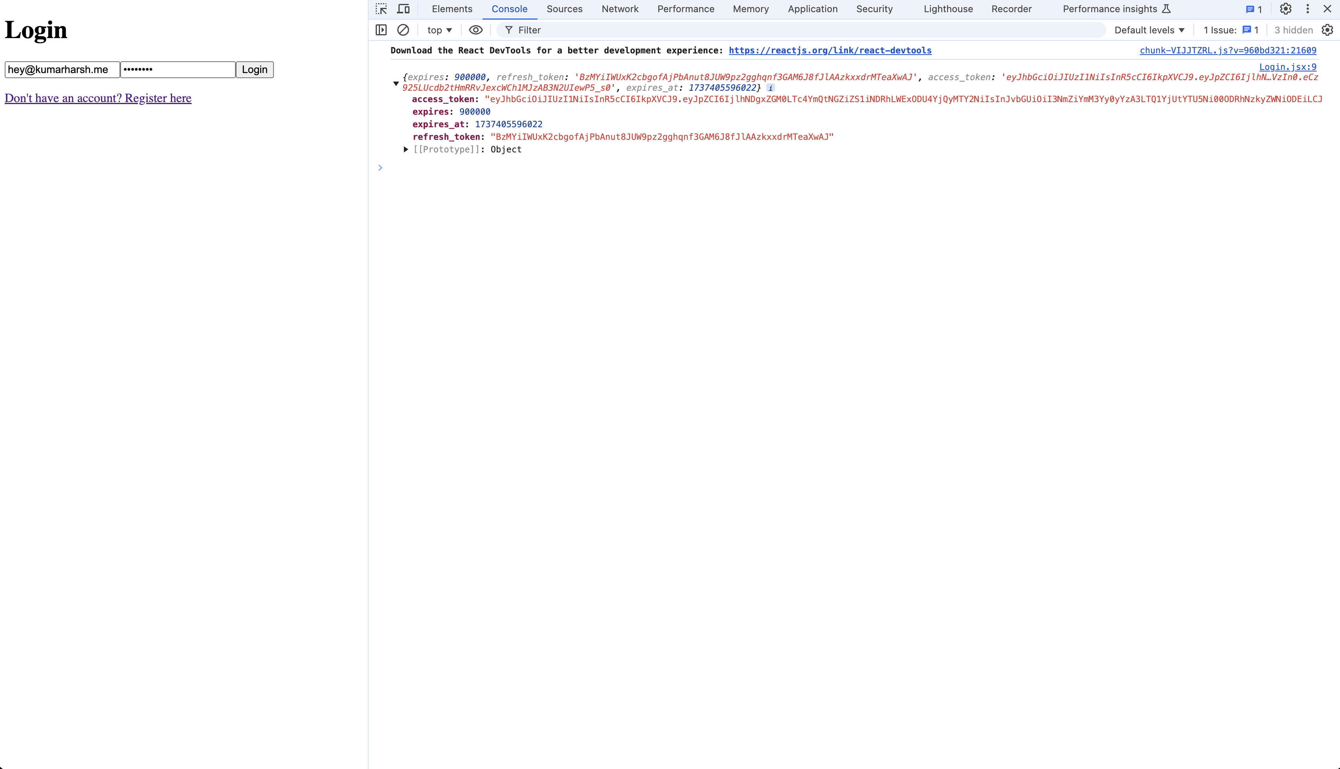
Task: Open the 'top' frame context dropdown
Action: [439, 30]
